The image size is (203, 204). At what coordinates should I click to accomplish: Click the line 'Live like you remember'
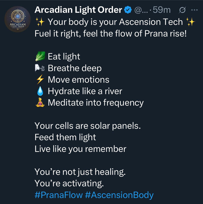[80, 149]
